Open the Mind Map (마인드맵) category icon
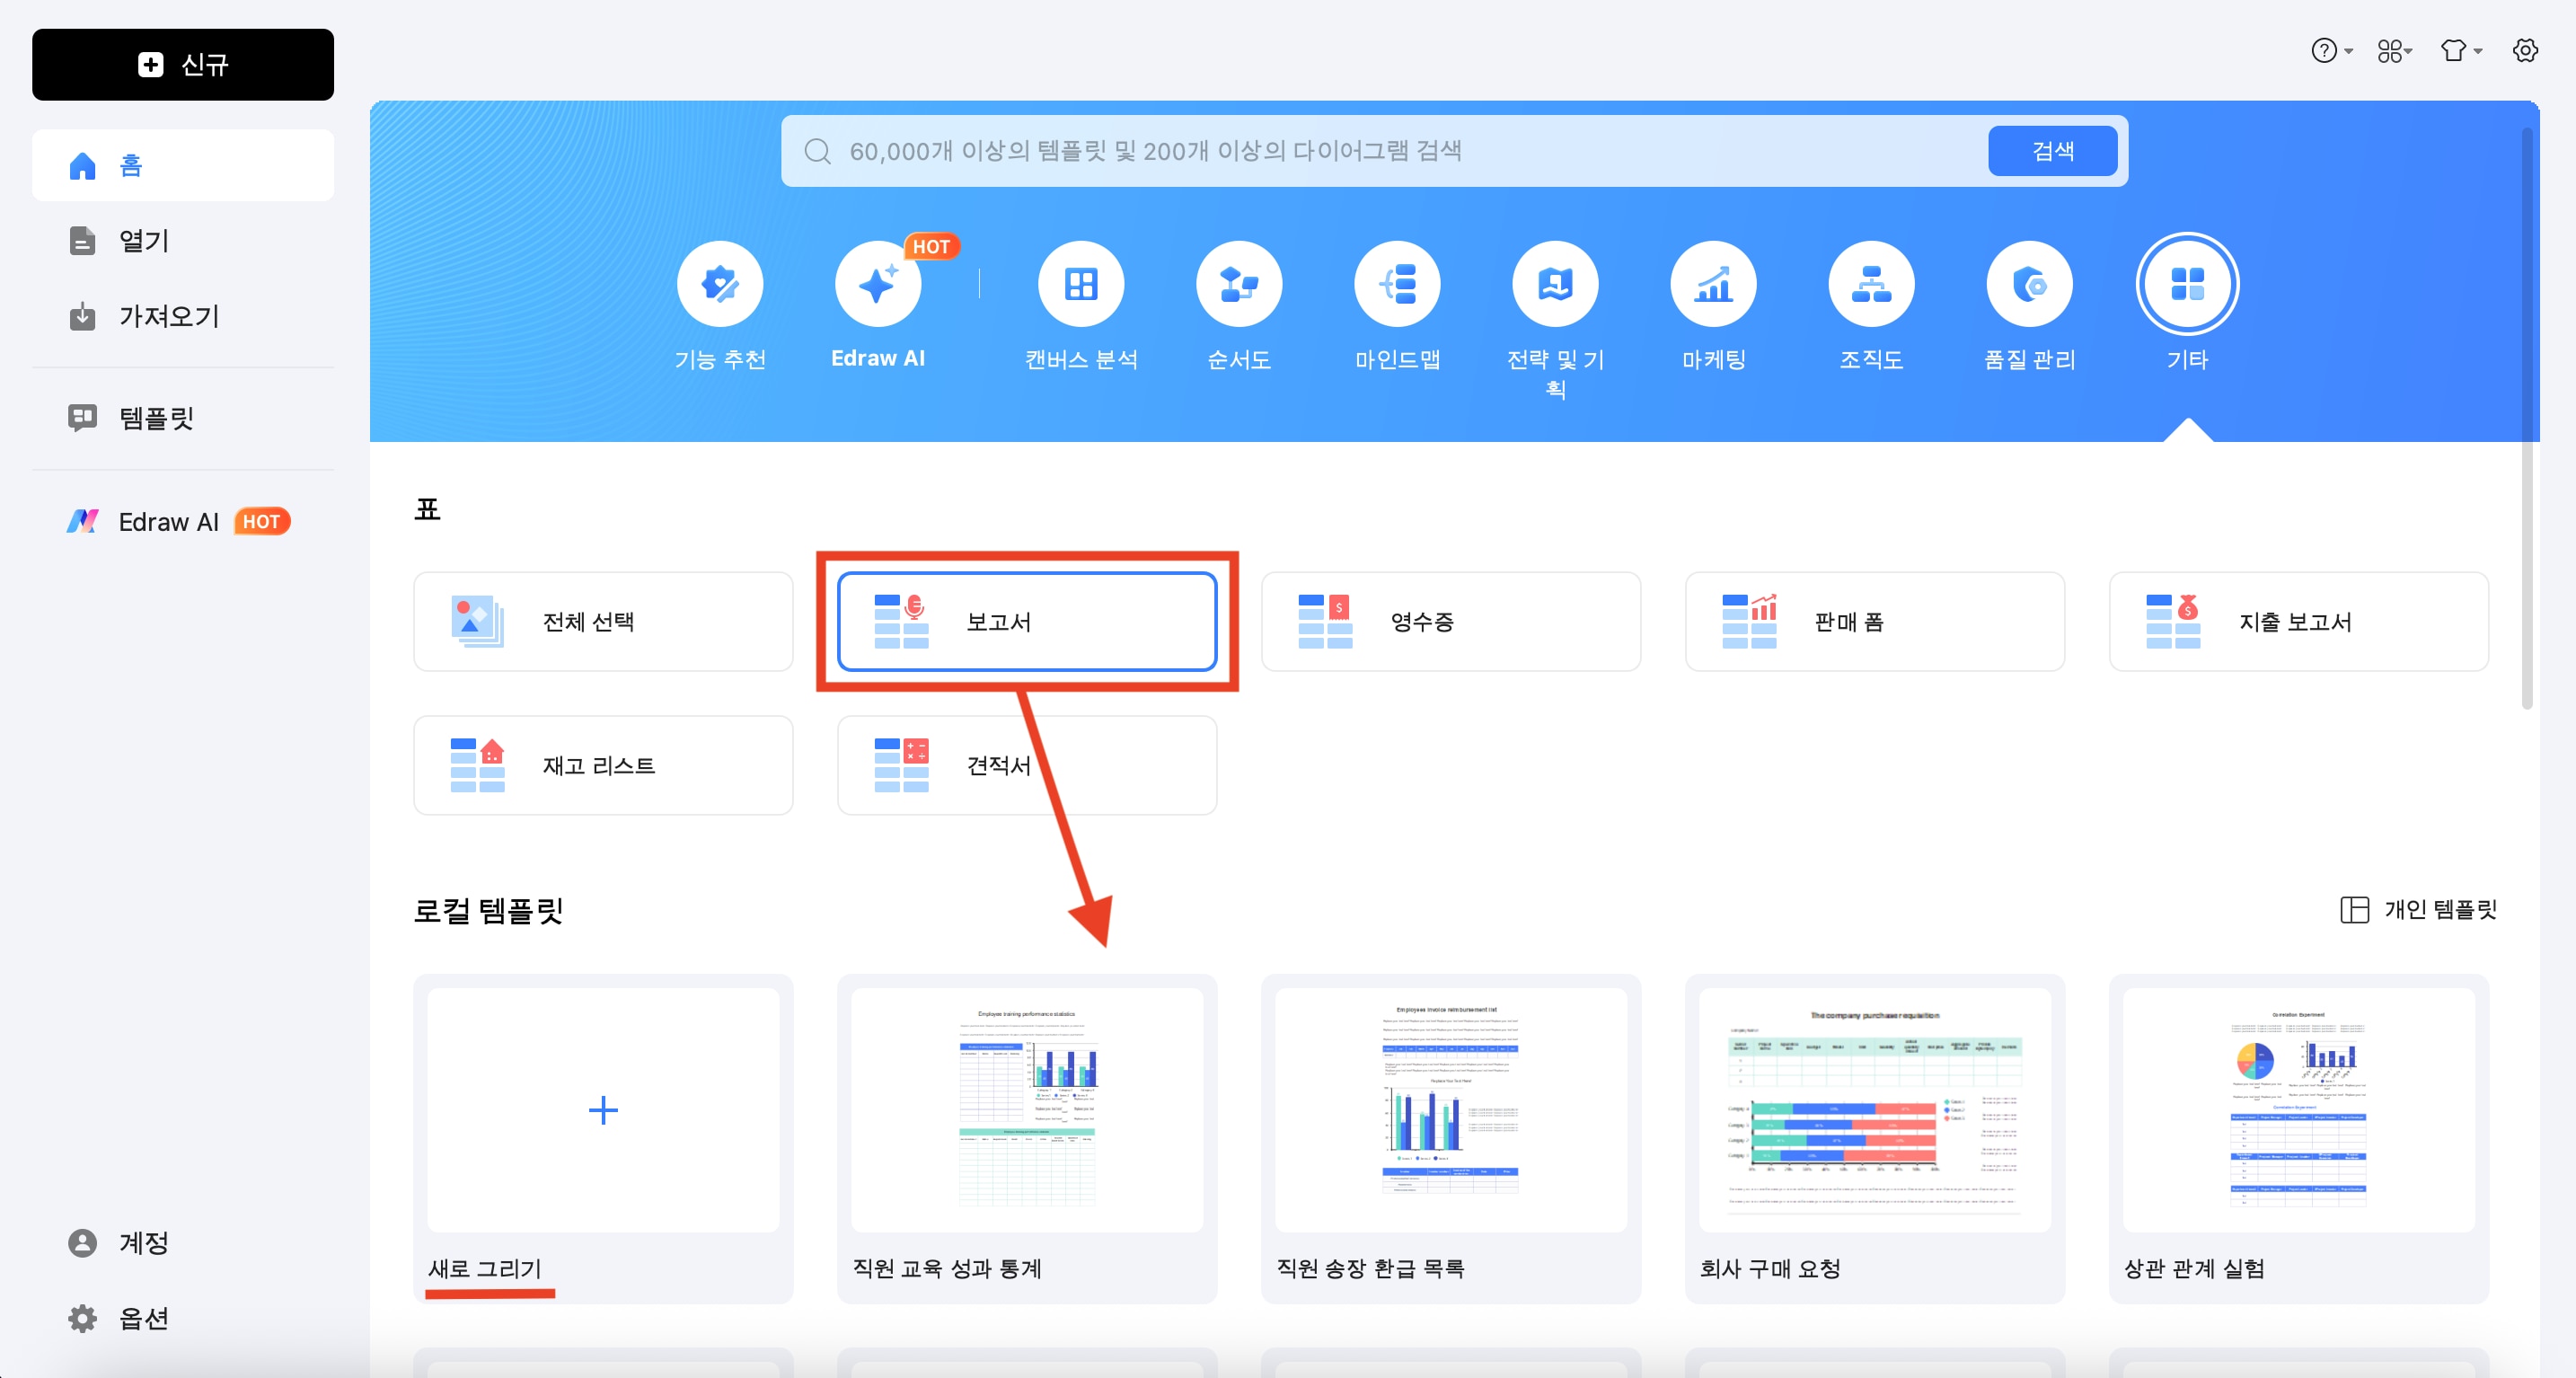 [1397, 285]
